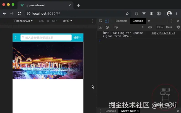Image resolution: width=181 pixels, height=113 pixels.
Task: Click the 667 height field
Action: 55,21
